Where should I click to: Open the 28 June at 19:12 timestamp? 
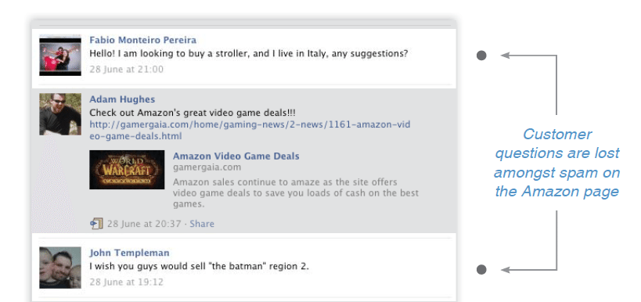tap(126, 282)
